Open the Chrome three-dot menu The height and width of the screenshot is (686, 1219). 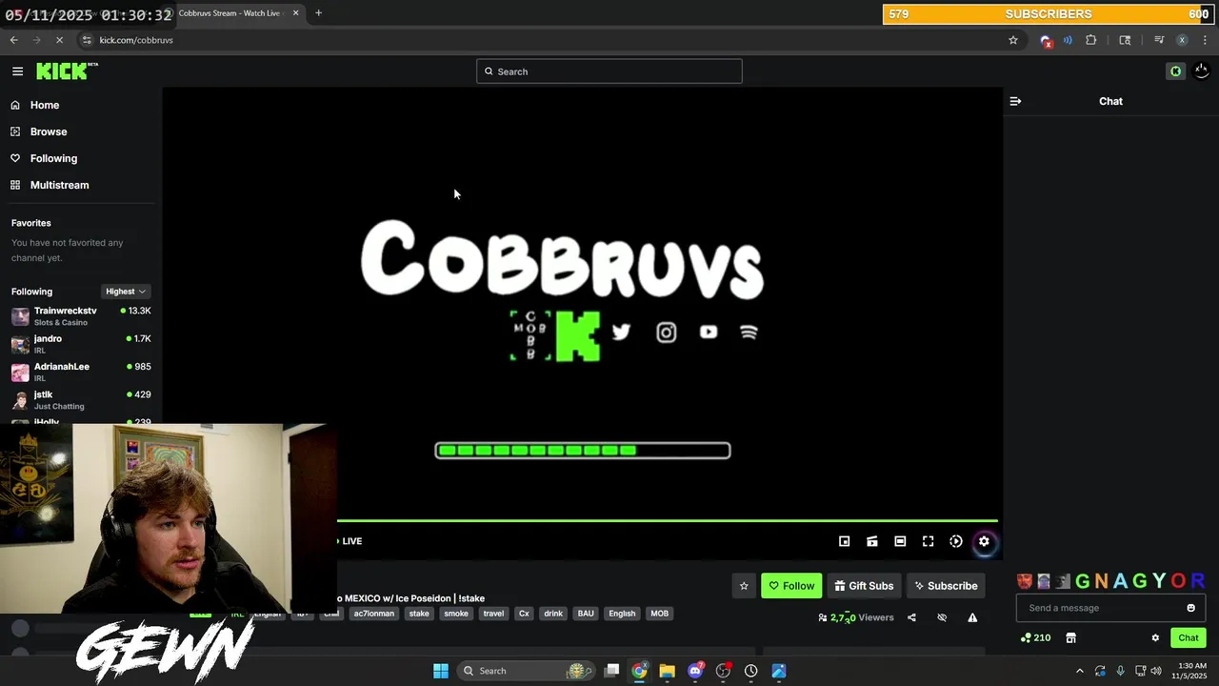pyautogui.click(x=1205, y=40)
